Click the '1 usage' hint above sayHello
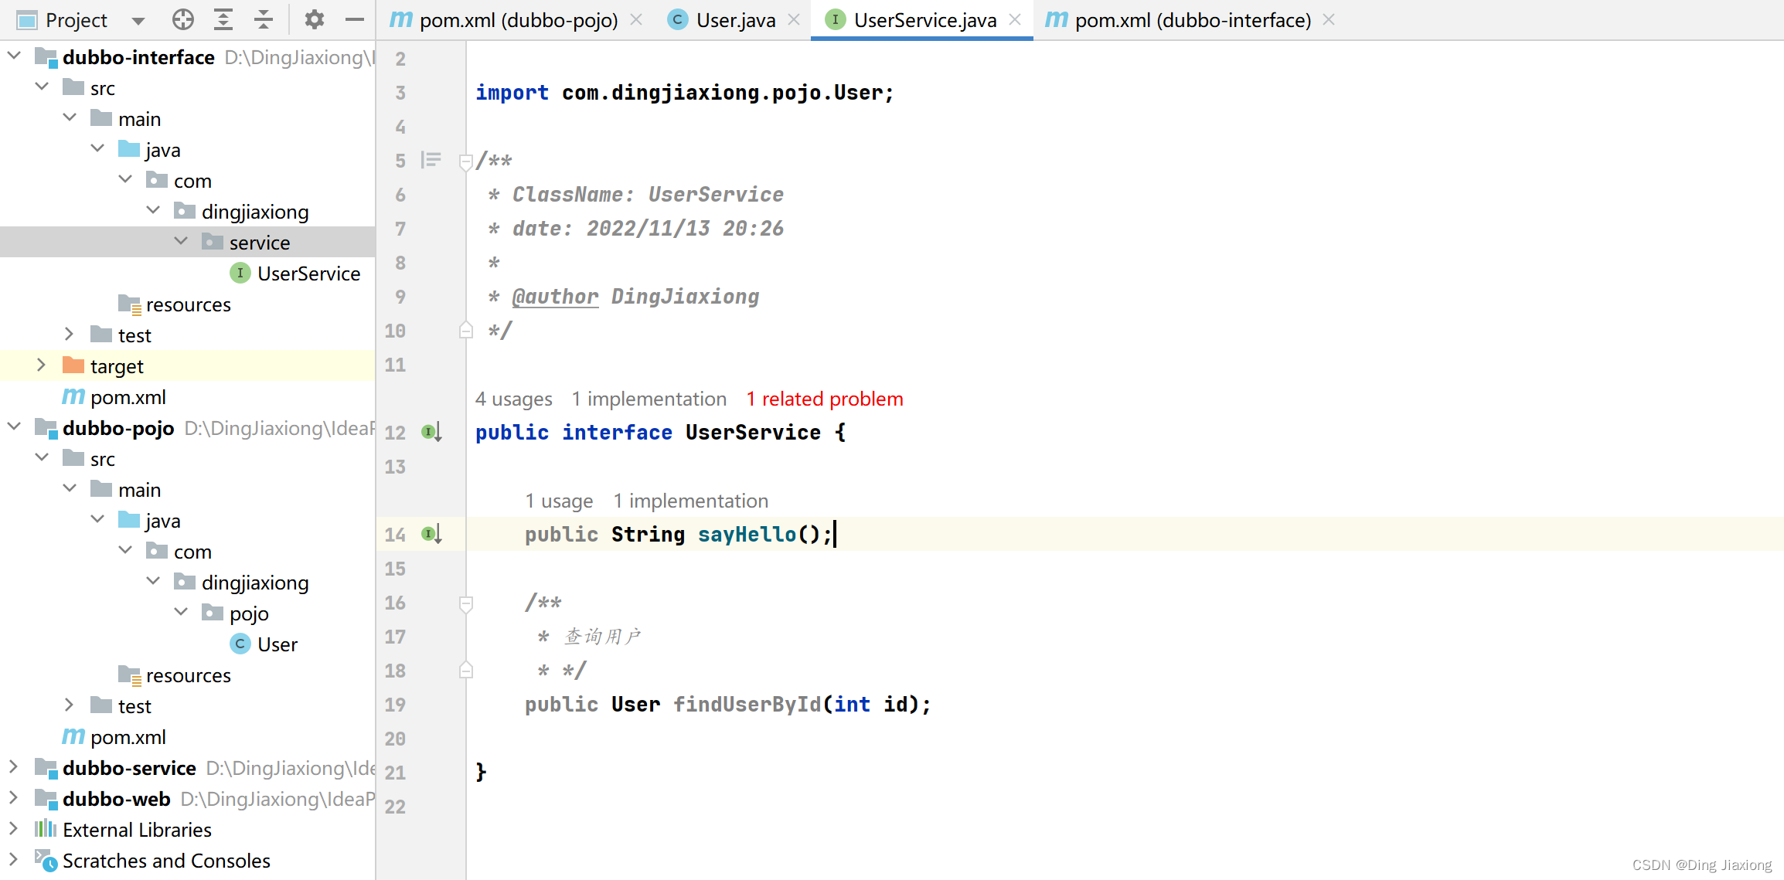This screenshot has width=1784, height=880. 559,501
